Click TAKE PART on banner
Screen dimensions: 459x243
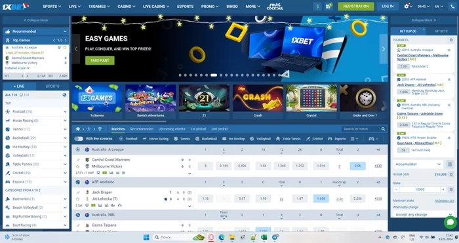[x=100, y=60]
